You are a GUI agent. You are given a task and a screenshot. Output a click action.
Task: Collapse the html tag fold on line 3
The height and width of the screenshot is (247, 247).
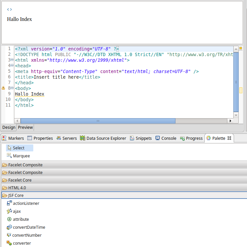click(x=12, y=60)
